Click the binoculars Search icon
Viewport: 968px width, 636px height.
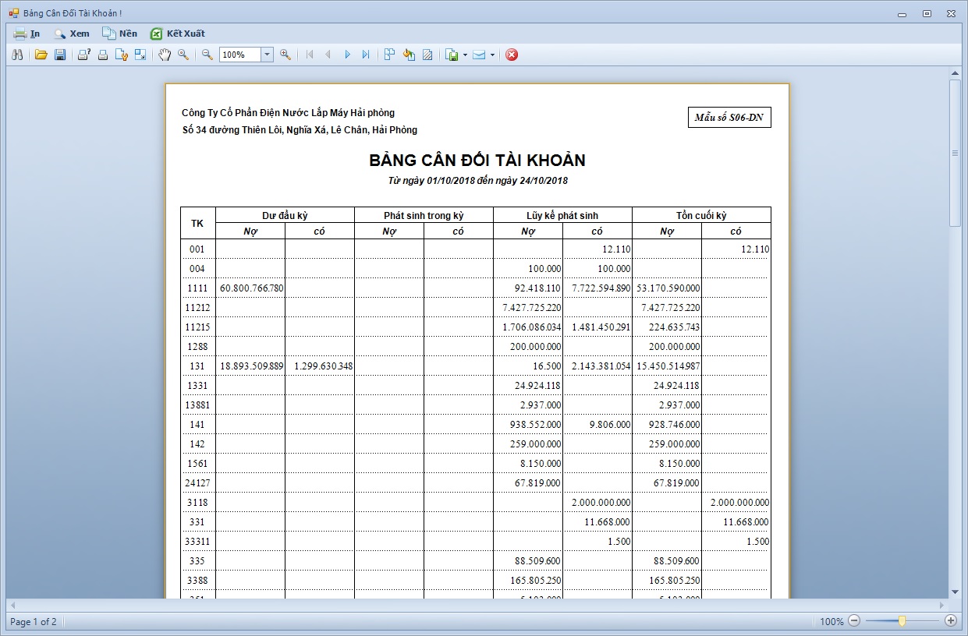pos(17,55)
